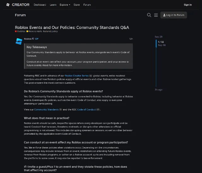Click the Key Takeaways heading
Image resolution: width=202 pixels, height=173 pixels.
click(x=37, y=47)
